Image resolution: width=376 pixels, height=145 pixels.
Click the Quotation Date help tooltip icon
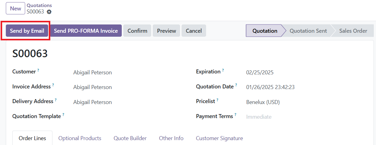236,85
